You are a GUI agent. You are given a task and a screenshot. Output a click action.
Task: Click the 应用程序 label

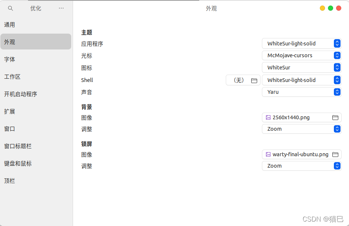pos(92,44)
